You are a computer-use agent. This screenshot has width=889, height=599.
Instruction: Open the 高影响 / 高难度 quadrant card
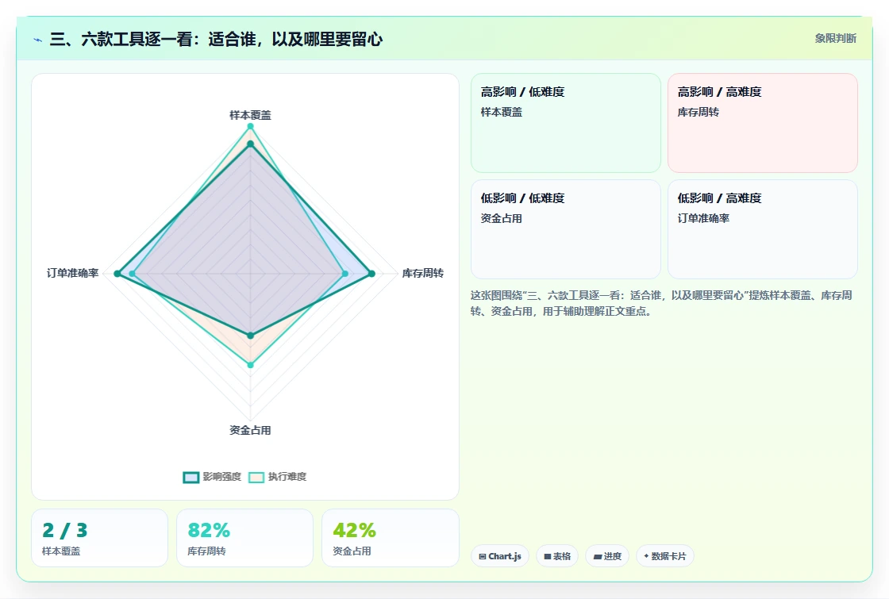click(x=763, y=123)
